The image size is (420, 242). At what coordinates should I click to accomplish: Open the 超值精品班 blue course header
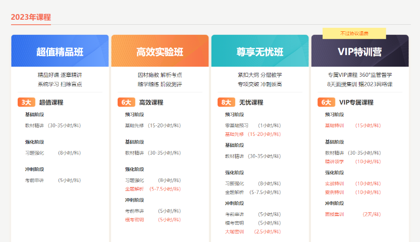[x=60, y=52]
